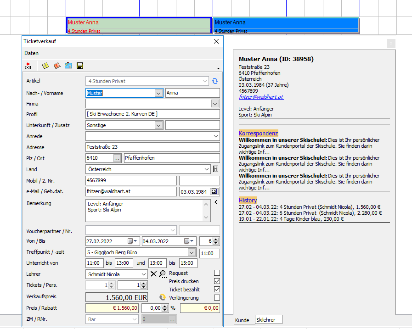The width and height of the screenshot is (412, 329).
Task: Open the Unterkunft Sonstige dropdown
Action: [x=158, y=125]
